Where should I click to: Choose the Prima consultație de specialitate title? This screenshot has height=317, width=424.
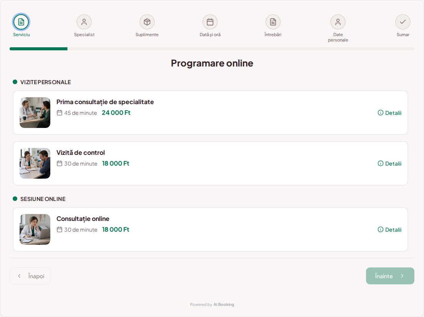coord(105,102)
